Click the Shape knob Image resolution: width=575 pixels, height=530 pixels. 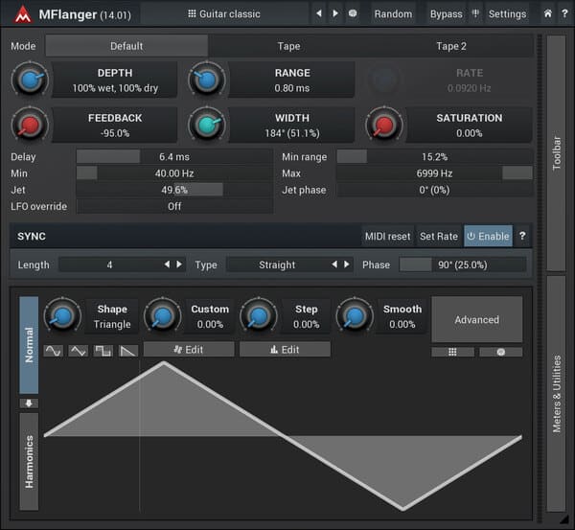(x=62, y=316)
